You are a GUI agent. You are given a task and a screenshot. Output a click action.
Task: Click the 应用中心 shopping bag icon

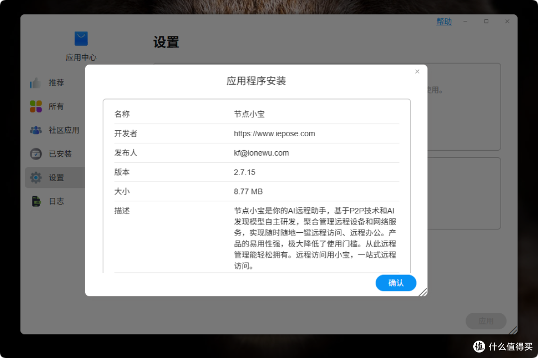click(x=81, y=39)
